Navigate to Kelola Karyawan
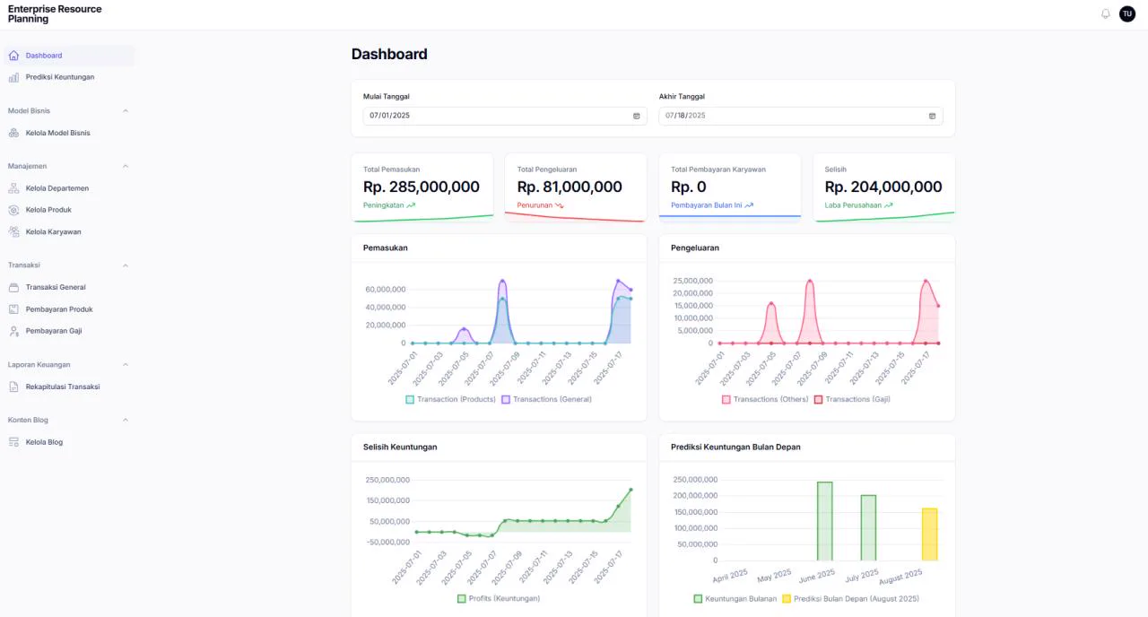 (69, 231)
